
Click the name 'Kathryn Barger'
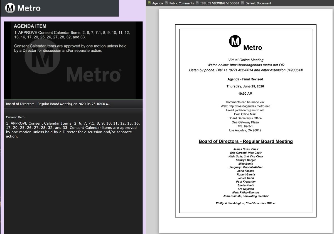tap(246, 160)
